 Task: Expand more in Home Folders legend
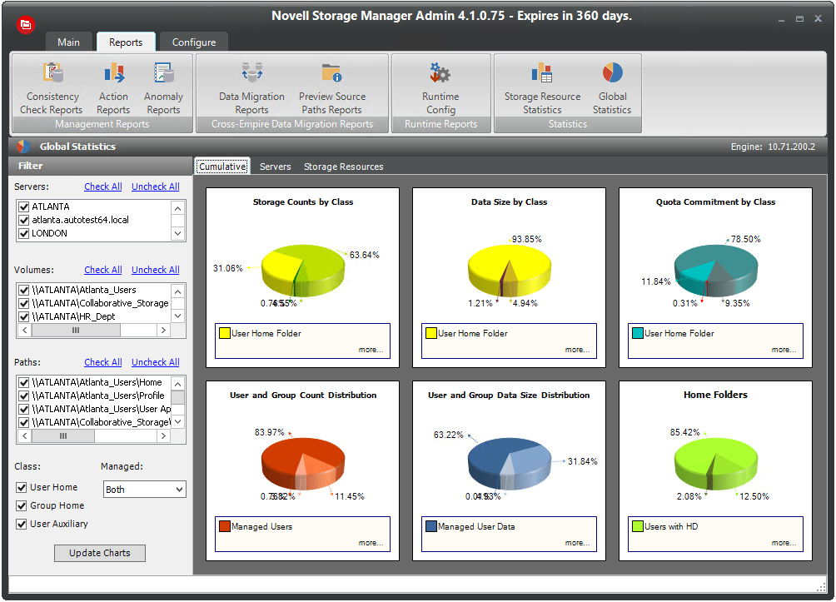pos(784,543)
